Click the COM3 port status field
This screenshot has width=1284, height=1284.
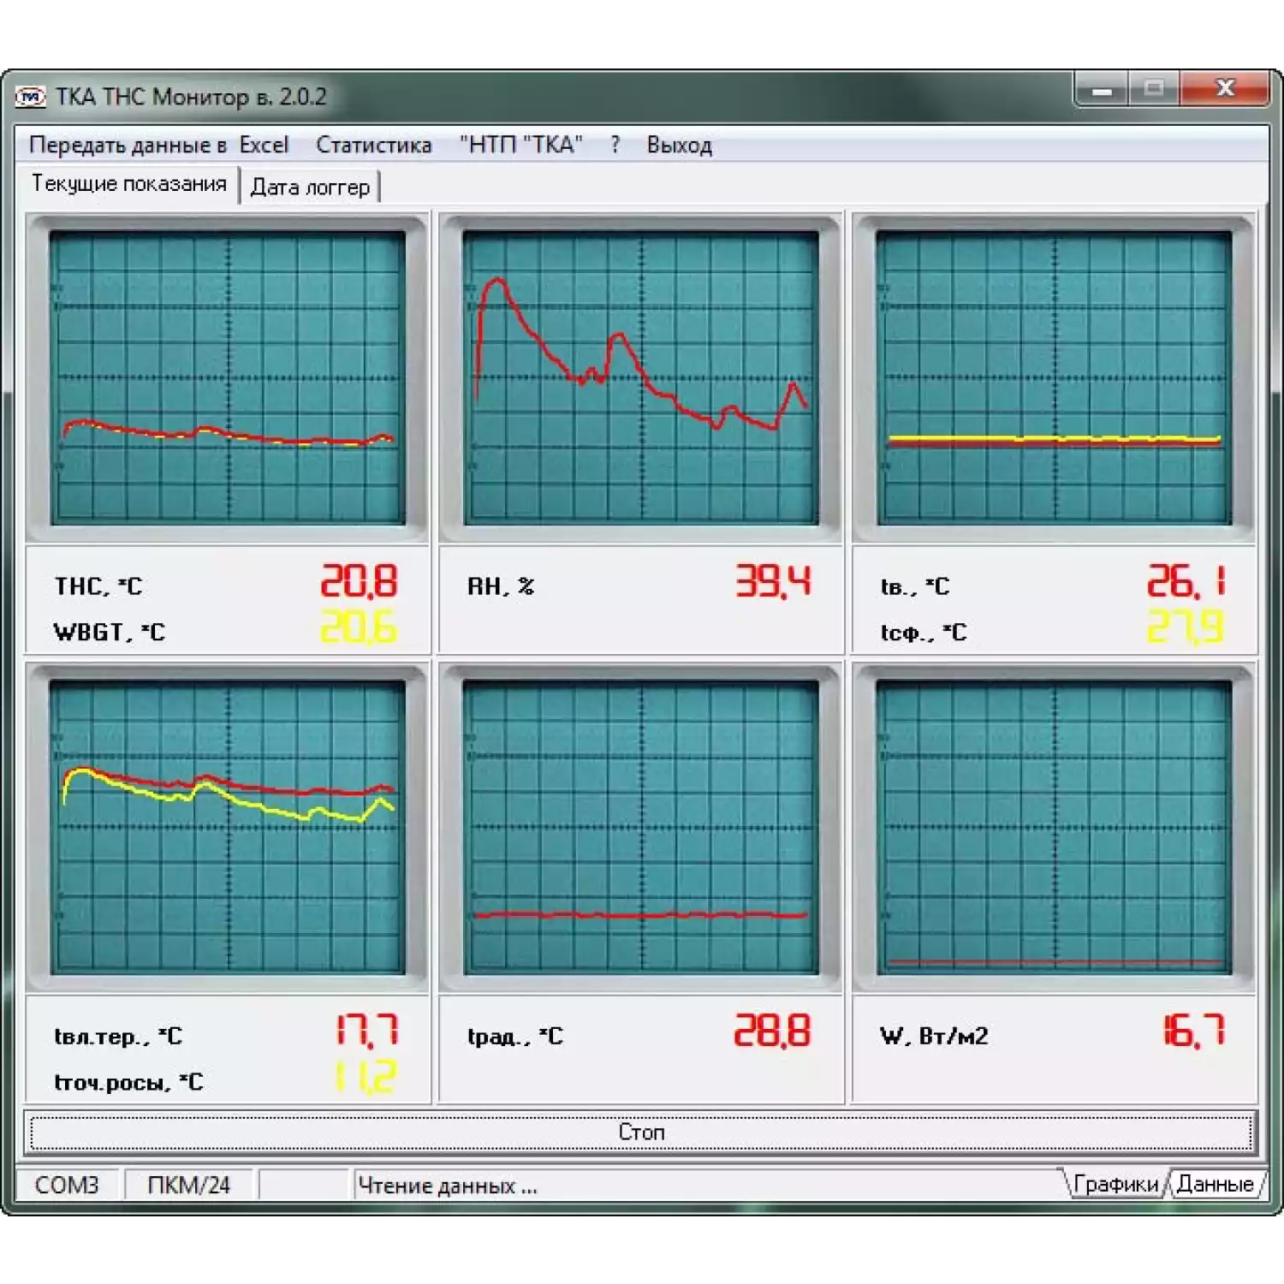(x=67, y=1185)
